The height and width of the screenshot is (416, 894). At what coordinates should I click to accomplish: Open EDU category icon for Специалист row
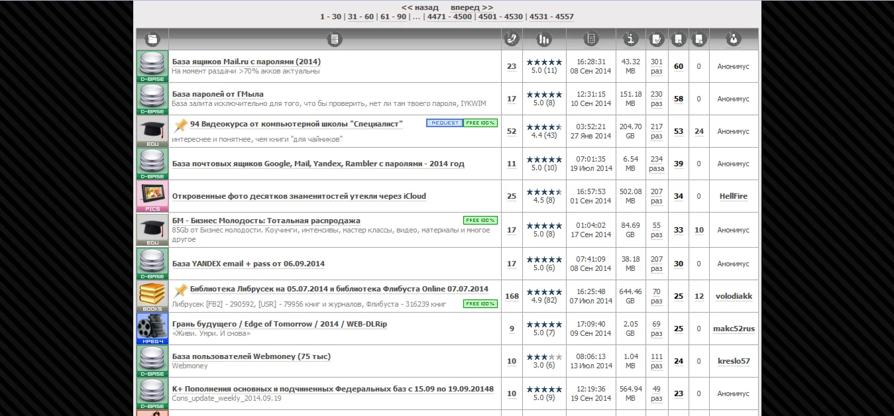(152, 131)
